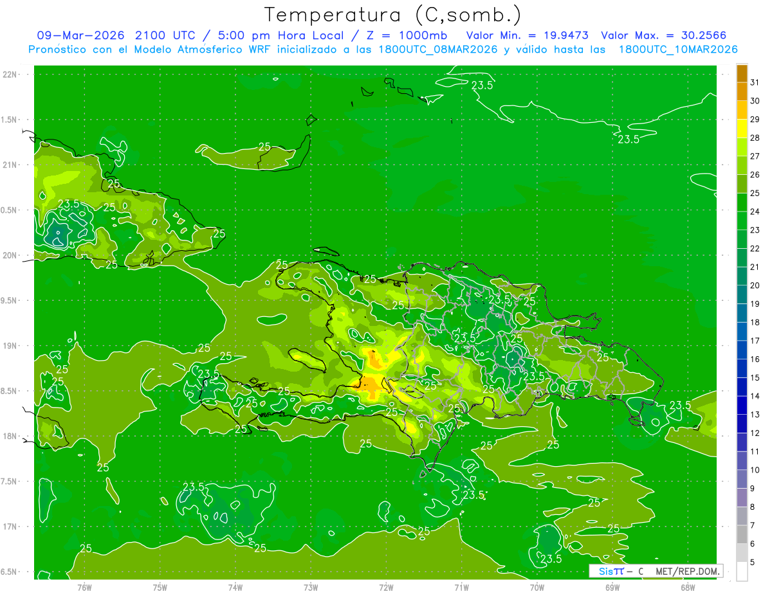Click the darkest orange swatch above 31

click(742, 73)
